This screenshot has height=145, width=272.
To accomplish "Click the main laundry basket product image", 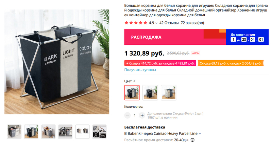I will pos(57,62).
